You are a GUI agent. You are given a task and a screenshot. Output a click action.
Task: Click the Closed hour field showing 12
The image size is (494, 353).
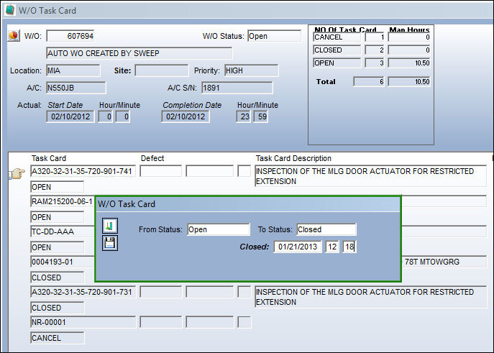[332, 247]
